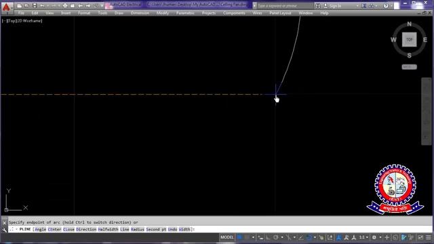This screenshot has height=244, width=434.
Task: Choose the Direction option in PLINE prompt
Action: [86, 229]
